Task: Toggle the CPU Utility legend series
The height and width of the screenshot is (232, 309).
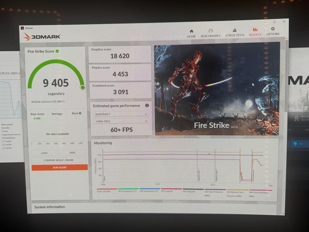Action: click(193, 190)
